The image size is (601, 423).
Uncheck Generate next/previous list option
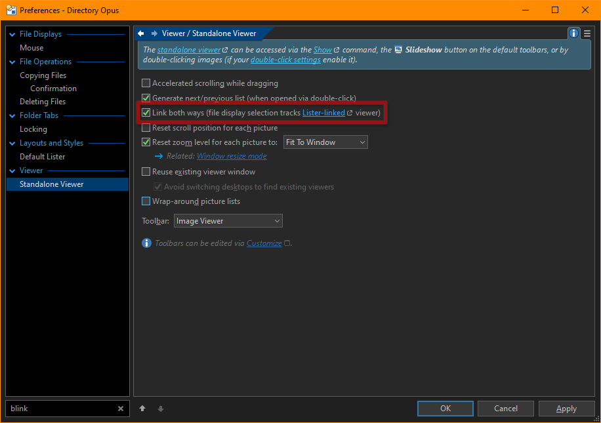(x=146, y=98)
